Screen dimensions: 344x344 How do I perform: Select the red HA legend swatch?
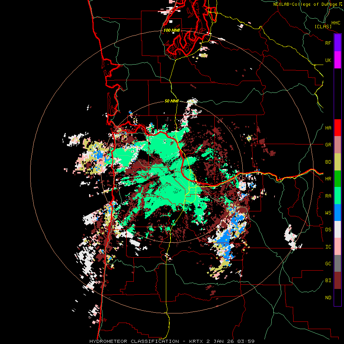click(338, 128)
